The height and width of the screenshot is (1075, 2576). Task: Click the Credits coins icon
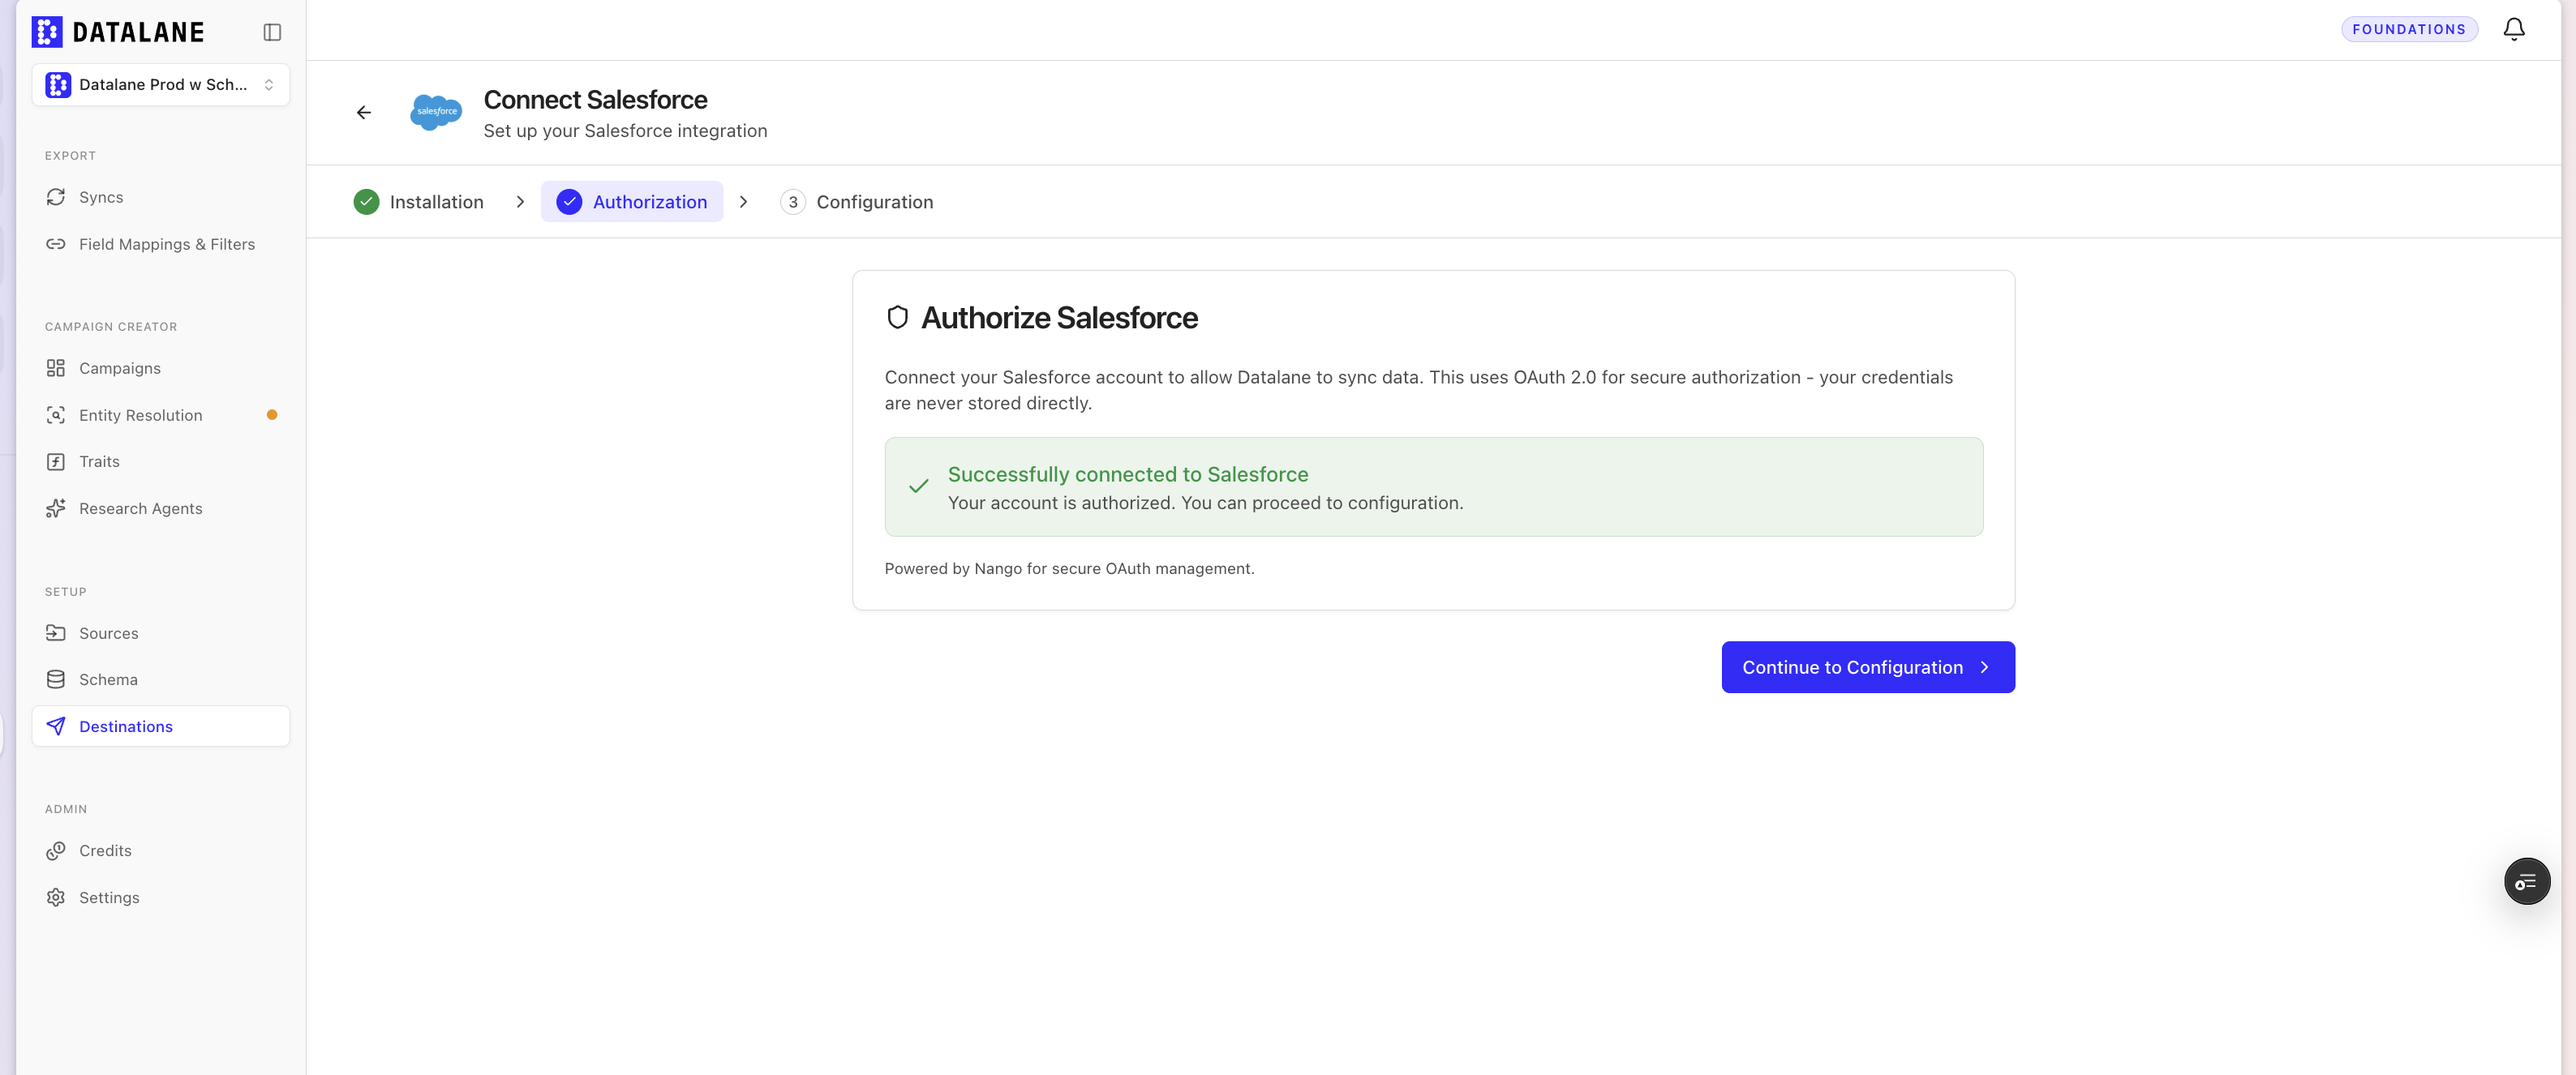point(56,850)
